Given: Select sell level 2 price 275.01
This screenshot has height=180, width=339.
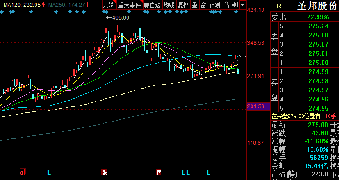Looking at the screenshot, I should (318, 53).
